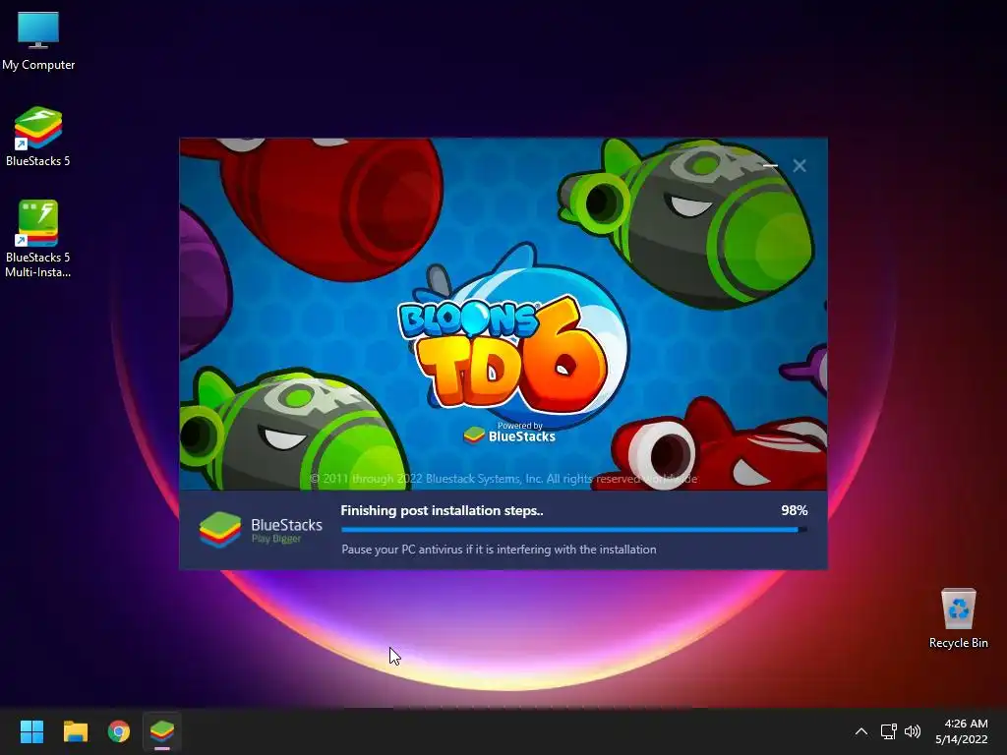Open Google Chrome from the taskbar

(x=119, y=731)
